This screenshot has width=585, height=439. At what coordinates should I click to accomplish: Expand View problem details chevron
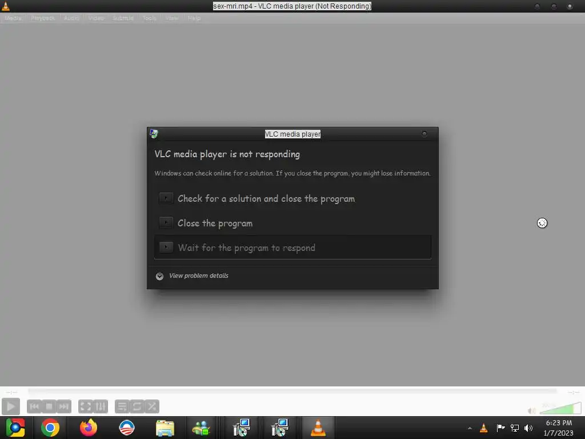(x=160, y=276)
